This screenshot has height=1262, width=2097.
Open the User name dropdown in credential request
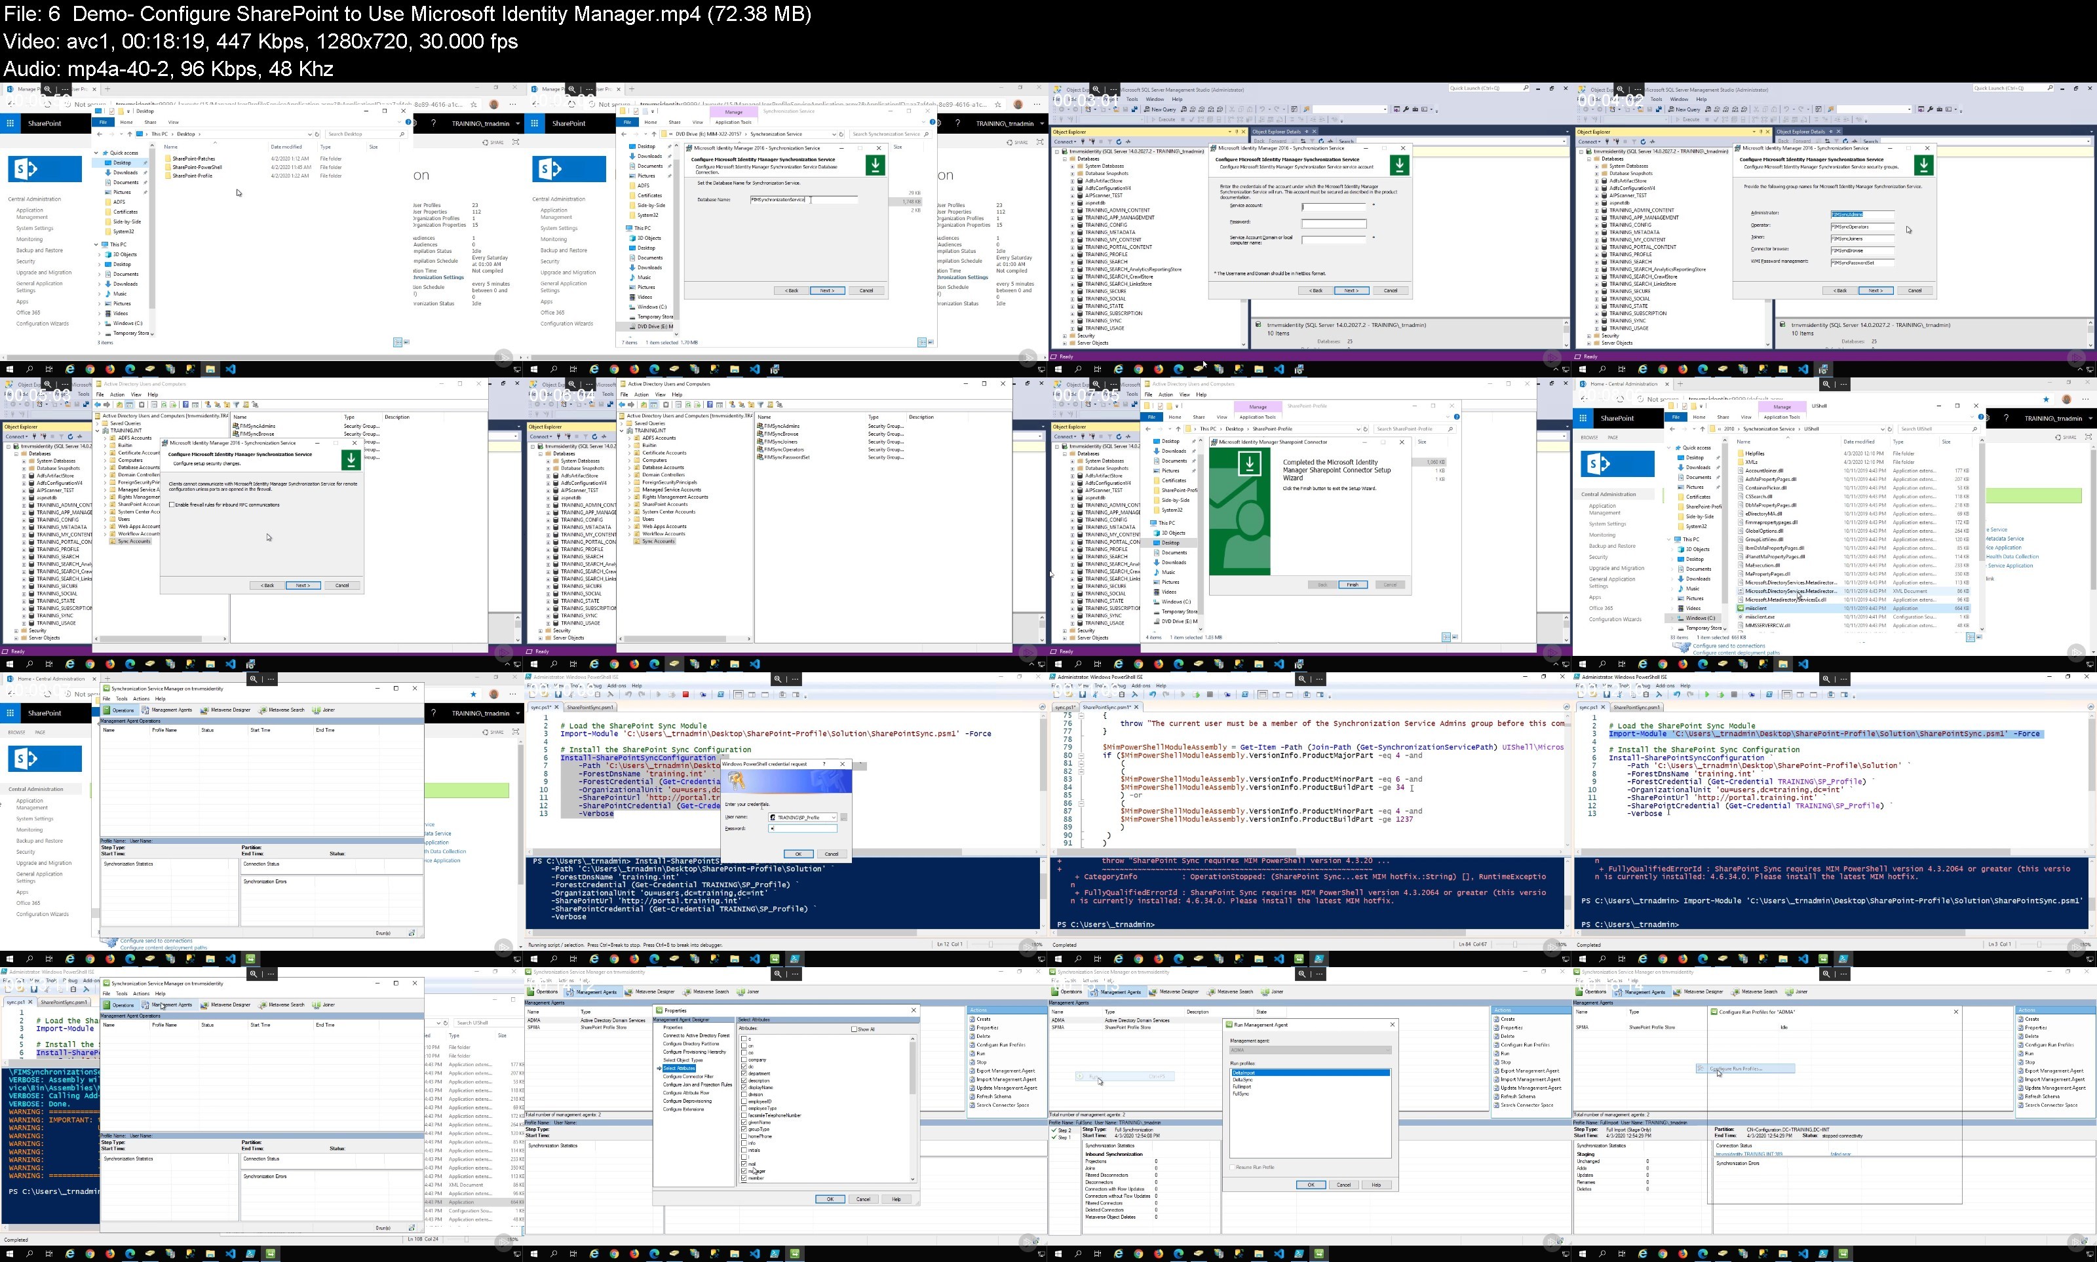coord(834,817)
